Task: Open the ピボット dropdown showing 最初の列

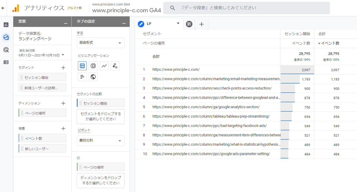Action: [x=101, y=140]
